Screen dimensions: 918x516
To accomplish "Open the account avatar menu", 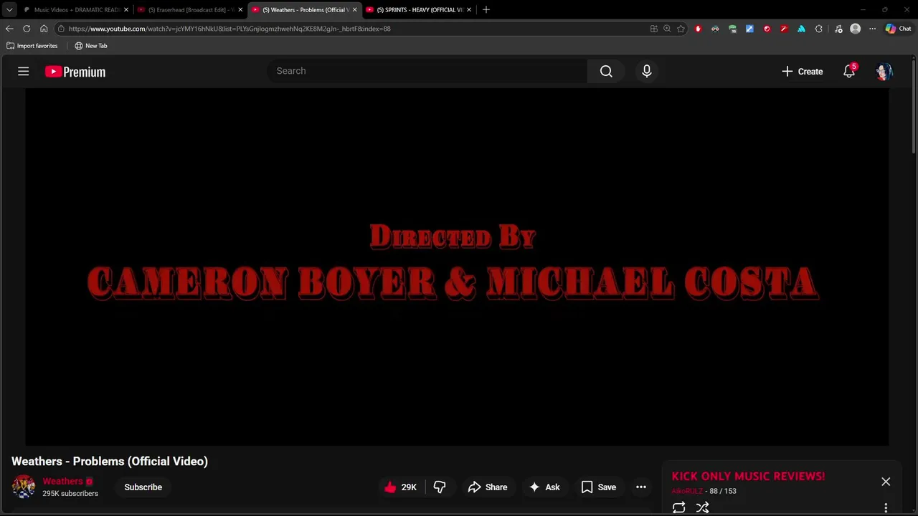I will point(884,71).
